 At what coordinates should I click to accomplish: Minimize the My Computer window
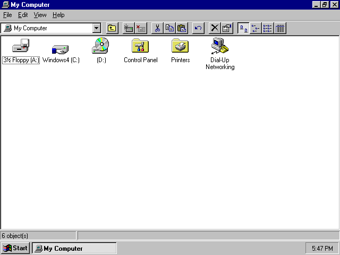click(x=316, y=5)
